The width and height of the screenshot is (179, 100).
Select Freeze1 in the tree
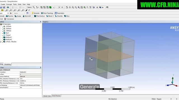pos(8,35)
